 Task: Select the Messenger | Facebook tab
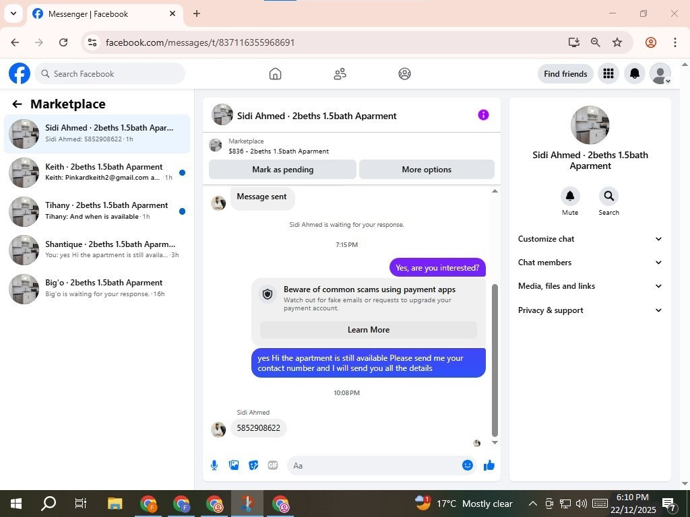click(104, 14)
